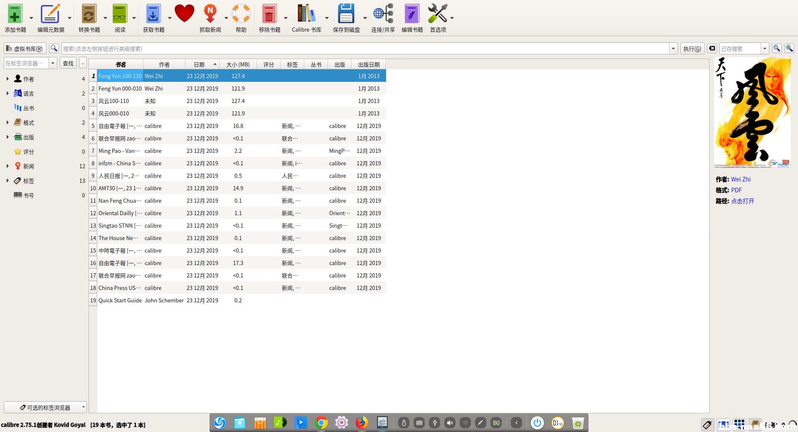Click the Edit book (编辑书籍) icon
The height and width of the screenshot is (432, 798).
click(x=412, y=14)
